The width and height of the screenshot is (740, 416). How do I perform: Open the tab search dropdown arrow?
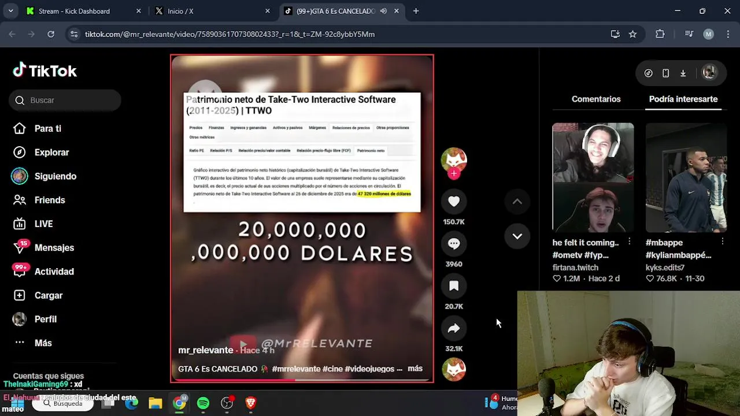pos(10,11)
